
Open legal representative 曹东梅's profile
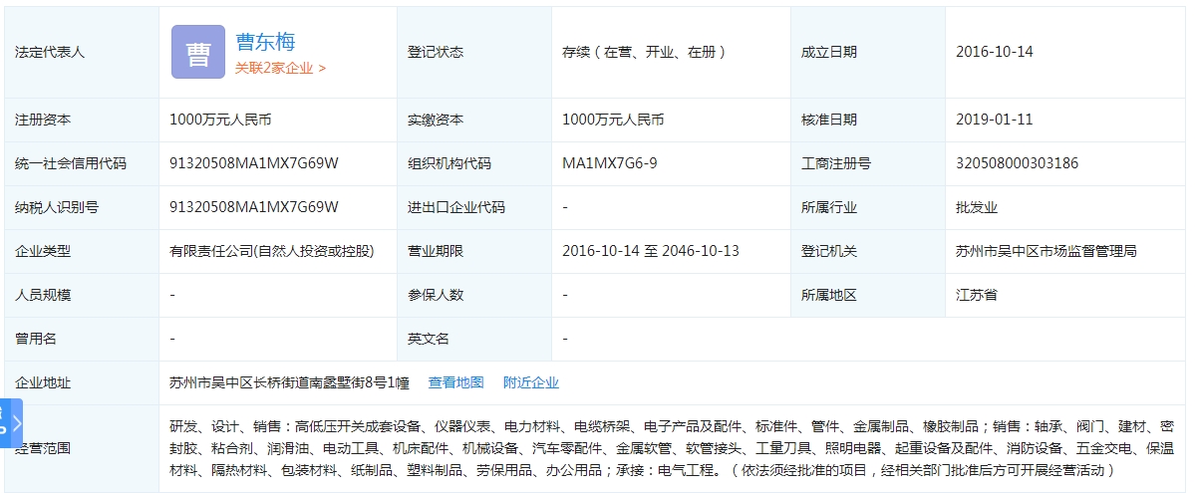tap(265, 42)
